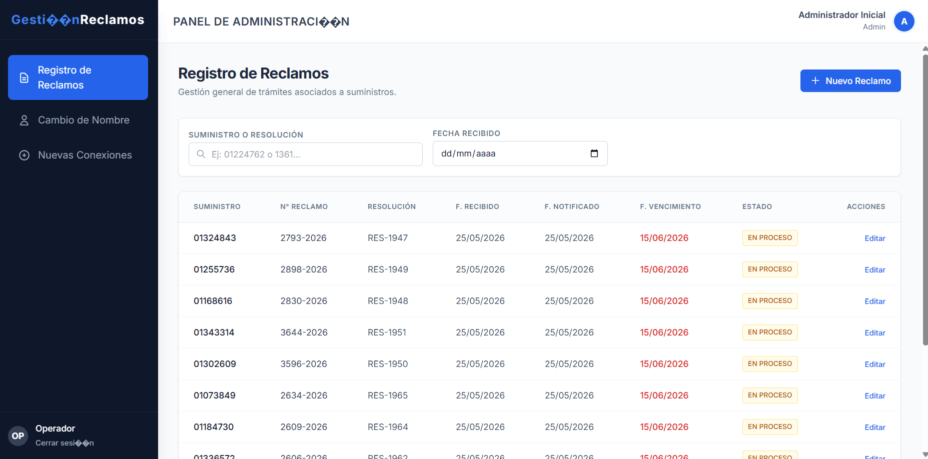928x459 pixels.
Task: Click the scrollbar up arrow
Action: 925,48
